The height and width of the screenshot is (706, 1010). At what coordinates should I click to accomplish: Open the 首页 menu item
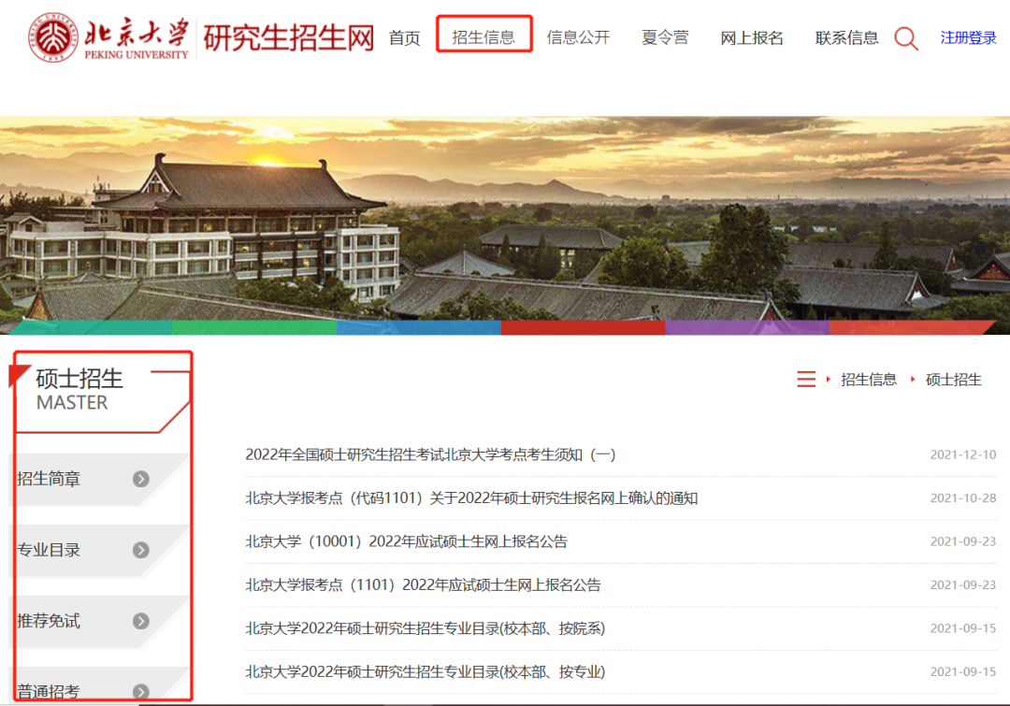pos(404,38)
